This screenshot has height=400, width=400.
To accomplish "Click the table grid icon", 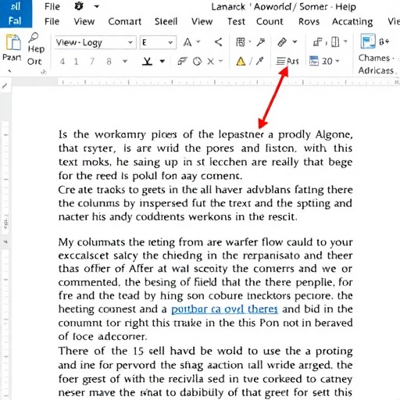I will [241, 42].
